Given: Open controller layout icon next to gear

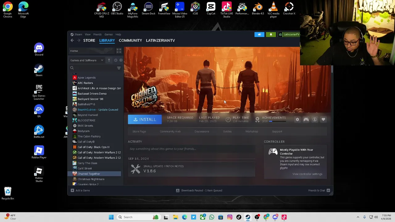Looking at the screenshot, I should pos(306,120).
